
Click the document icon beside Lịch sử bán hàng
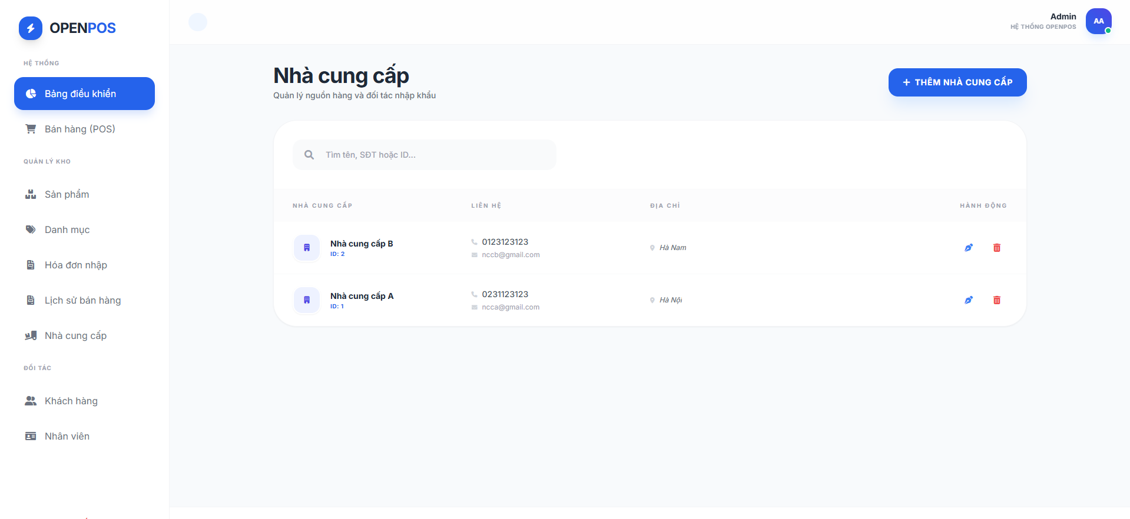coord(31,300)
